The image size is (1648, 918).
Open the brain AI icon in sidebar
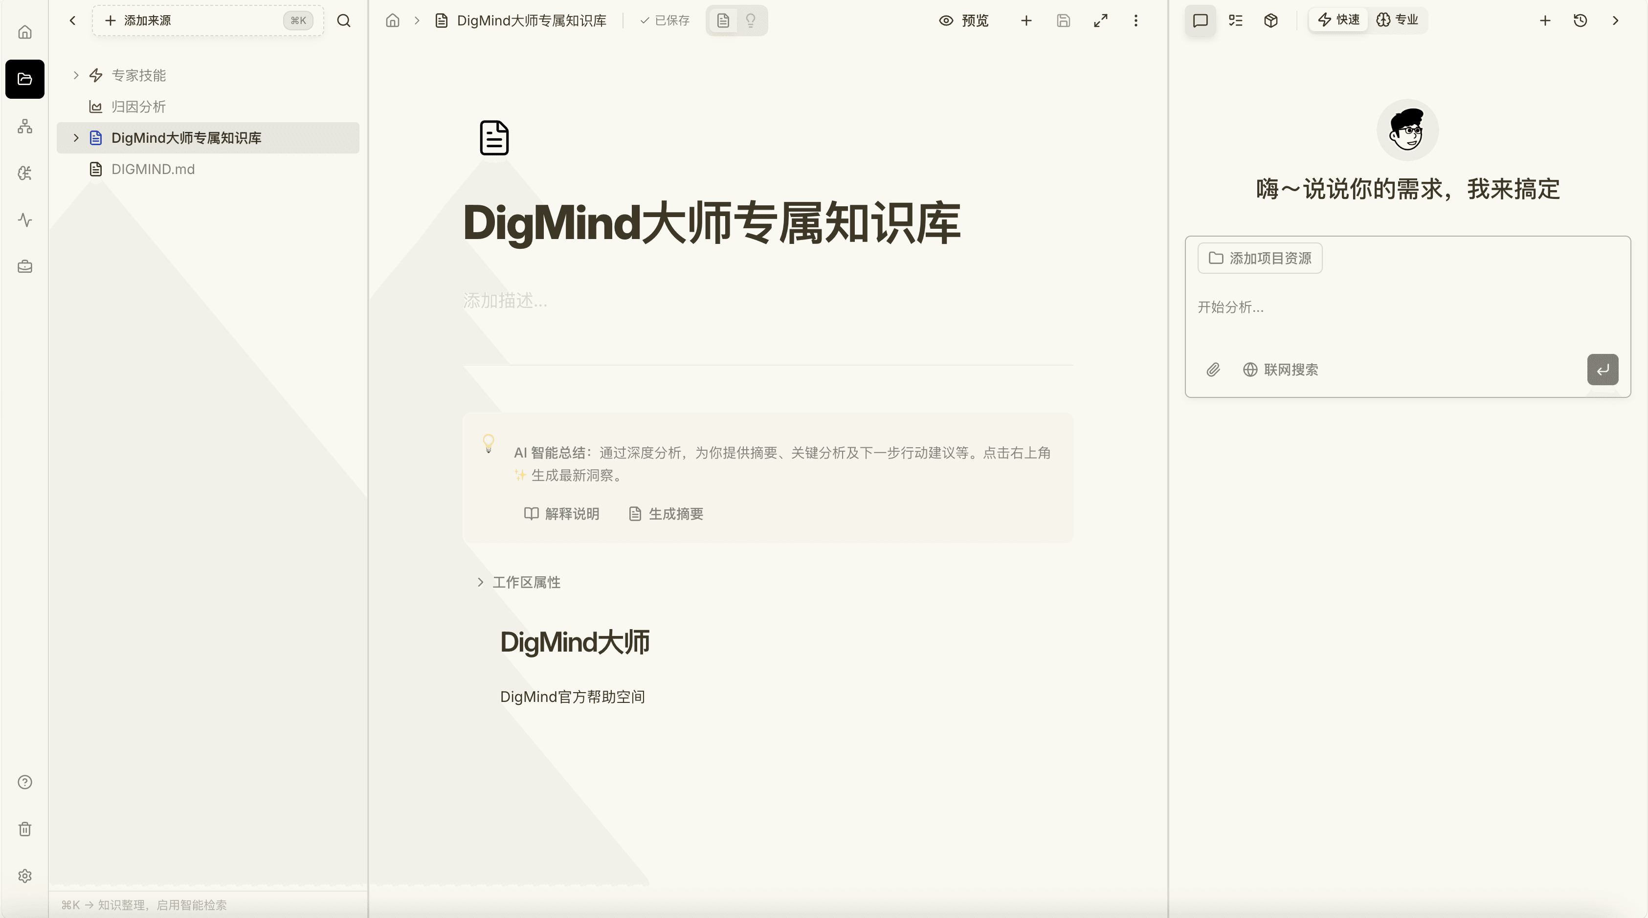(x=24, y=173)
